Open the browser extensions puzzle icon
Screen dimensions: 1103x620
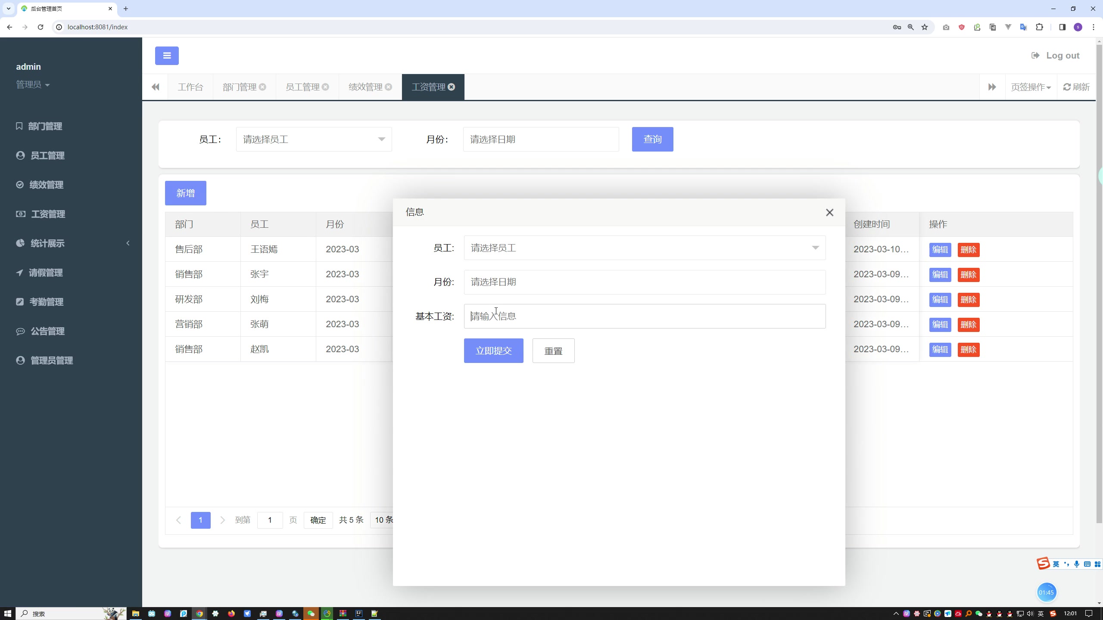[x=1039, y=27]
